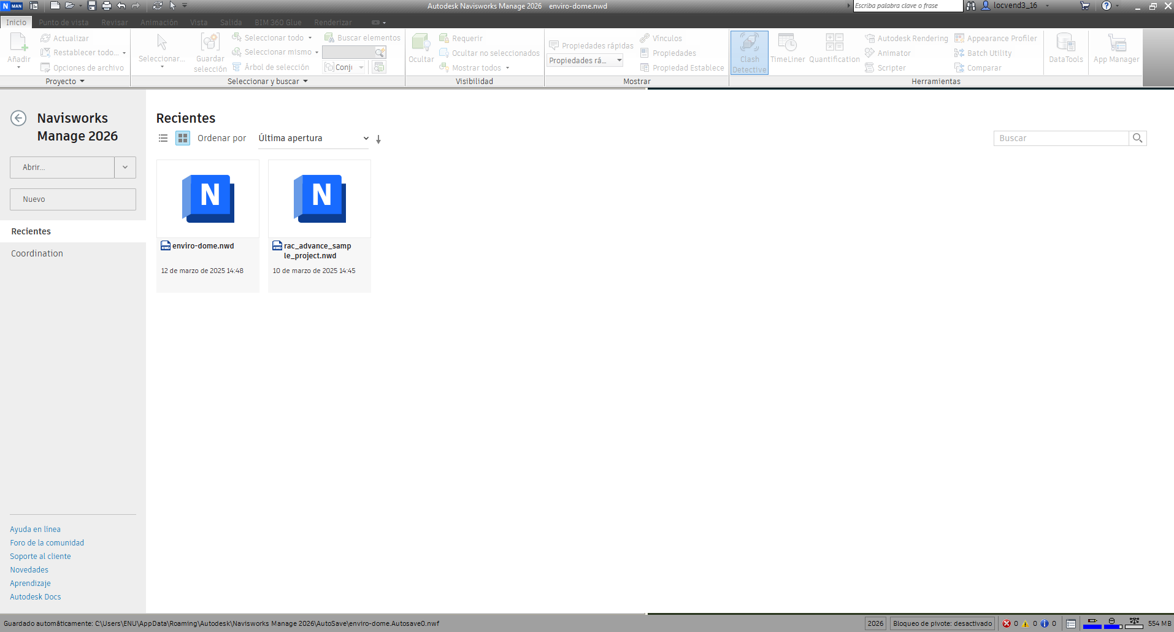This screenshot has height=632, width=1174.
Task: Click the binoculars search icon in title bar
Action: point(971,6)
